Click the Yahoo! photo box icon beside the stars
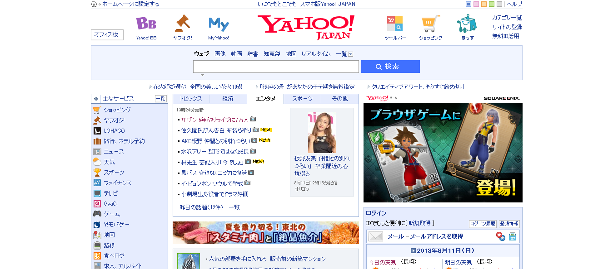The image size is (613, 269). (513, 236)
